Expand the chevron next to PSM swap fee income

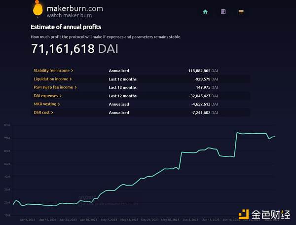pyautogui.click(x=75, y=87)
